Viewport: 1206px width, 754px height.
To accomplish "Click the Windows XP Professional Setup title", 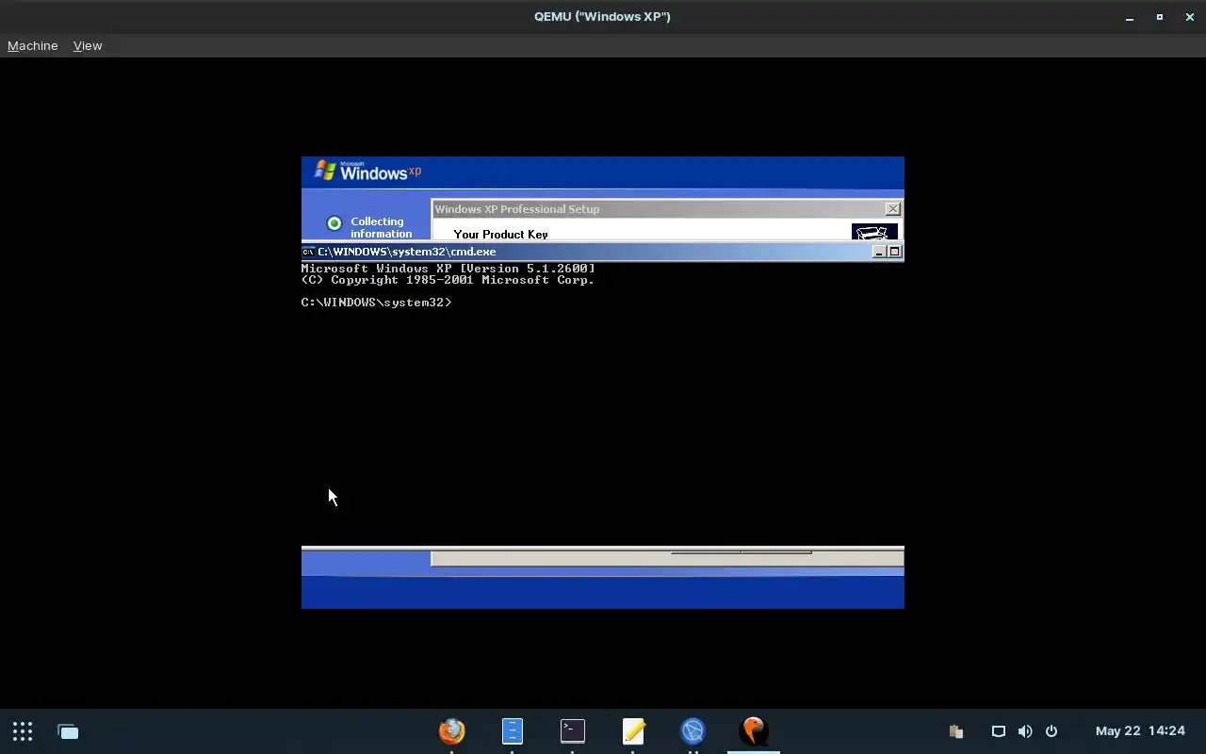I will [517, 209].
